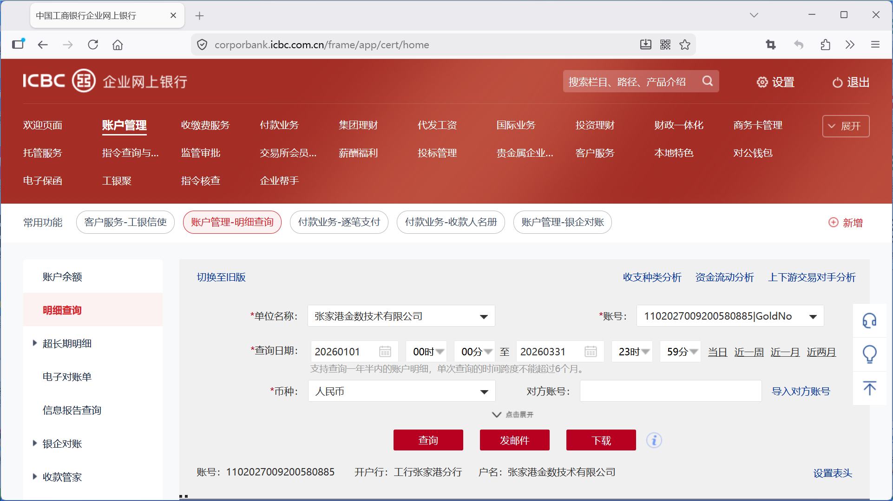The height and width of the screenshot is (501, 893).
Task: Open the 币种 currency dropdown
Action: pos(401,391)
